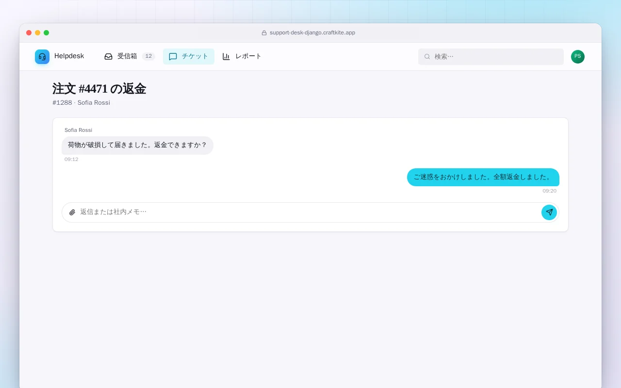Click the reply or internal note field
The width and height of the screenshot is (621, 388).
pyautogui.click(x=310, y=212)
